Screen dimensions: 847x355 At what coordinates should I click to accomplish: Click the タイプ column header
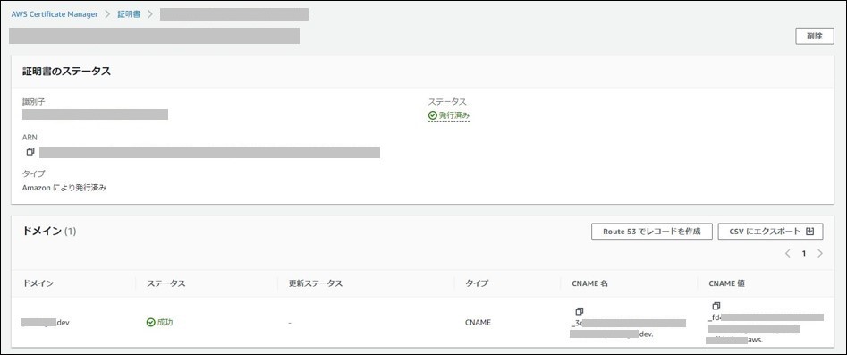click(x=477, y=283)
